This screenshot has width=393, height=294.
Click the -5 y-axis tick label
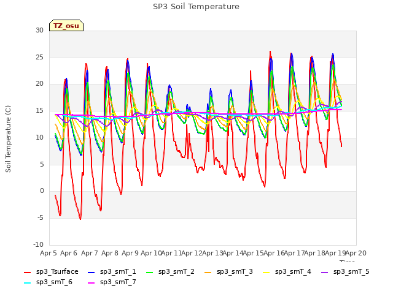(x=41, y=218)
